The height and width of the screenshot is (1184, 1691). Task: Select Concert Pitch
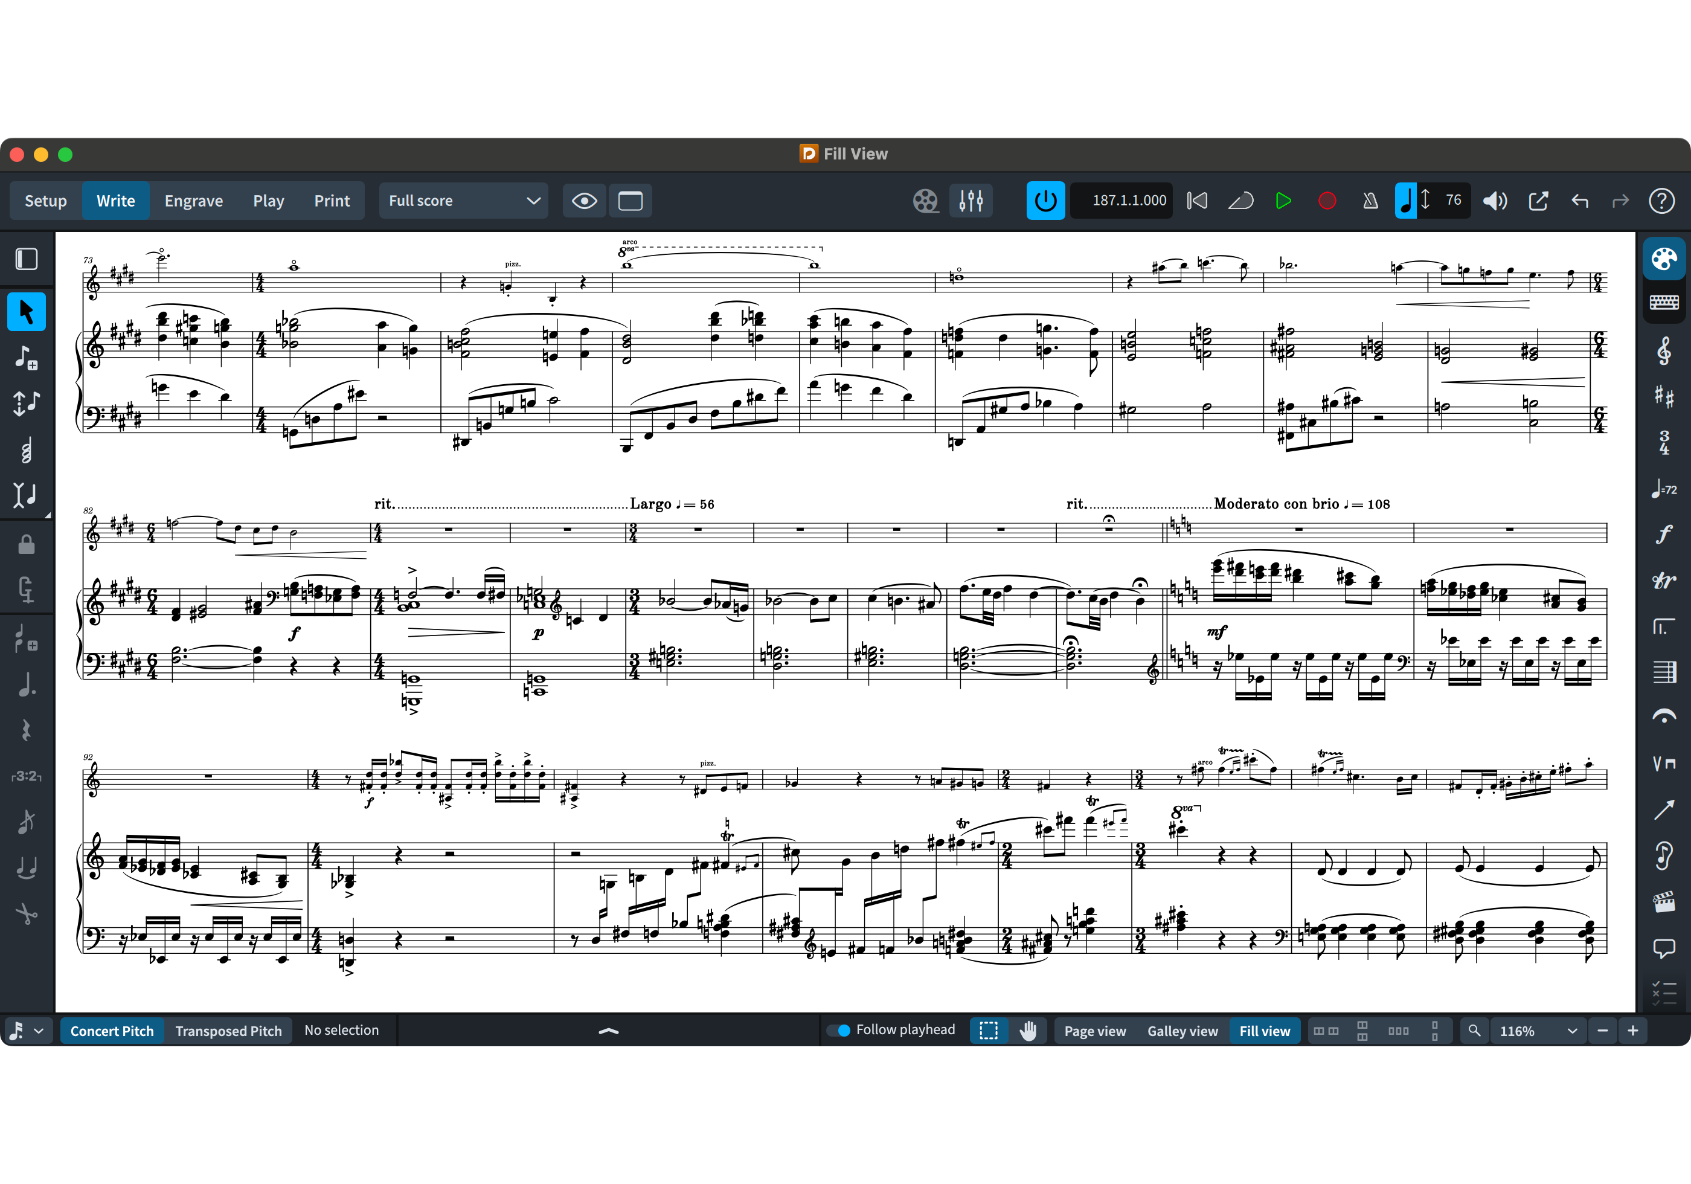[x=112, y=1031]
